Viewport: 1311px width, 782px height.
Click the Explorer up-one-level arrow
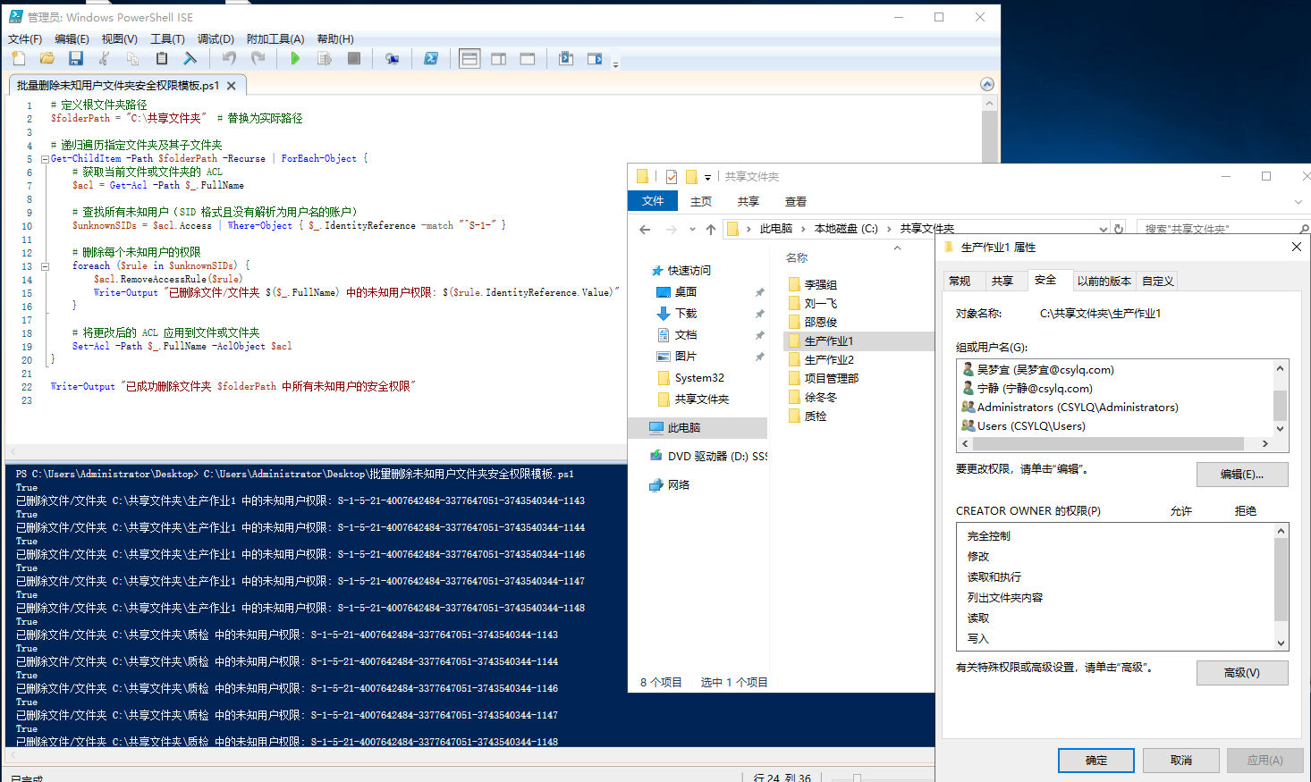coord(711,230)
